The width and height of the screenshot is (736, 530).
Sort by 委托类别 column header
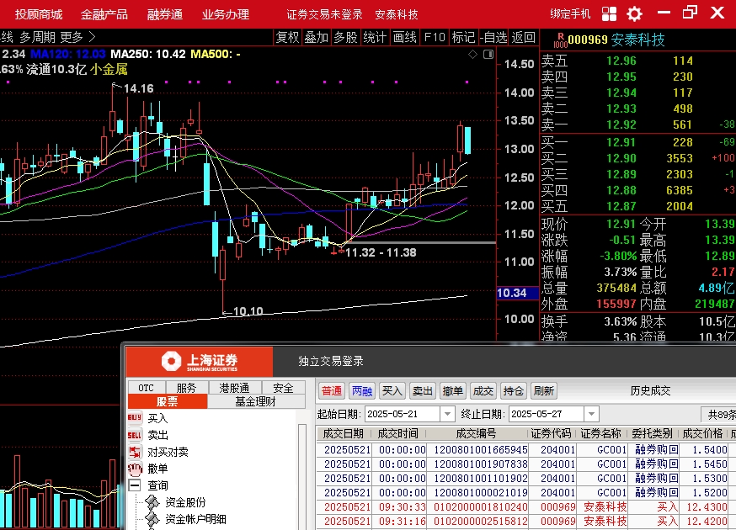(x=653, y=434)
